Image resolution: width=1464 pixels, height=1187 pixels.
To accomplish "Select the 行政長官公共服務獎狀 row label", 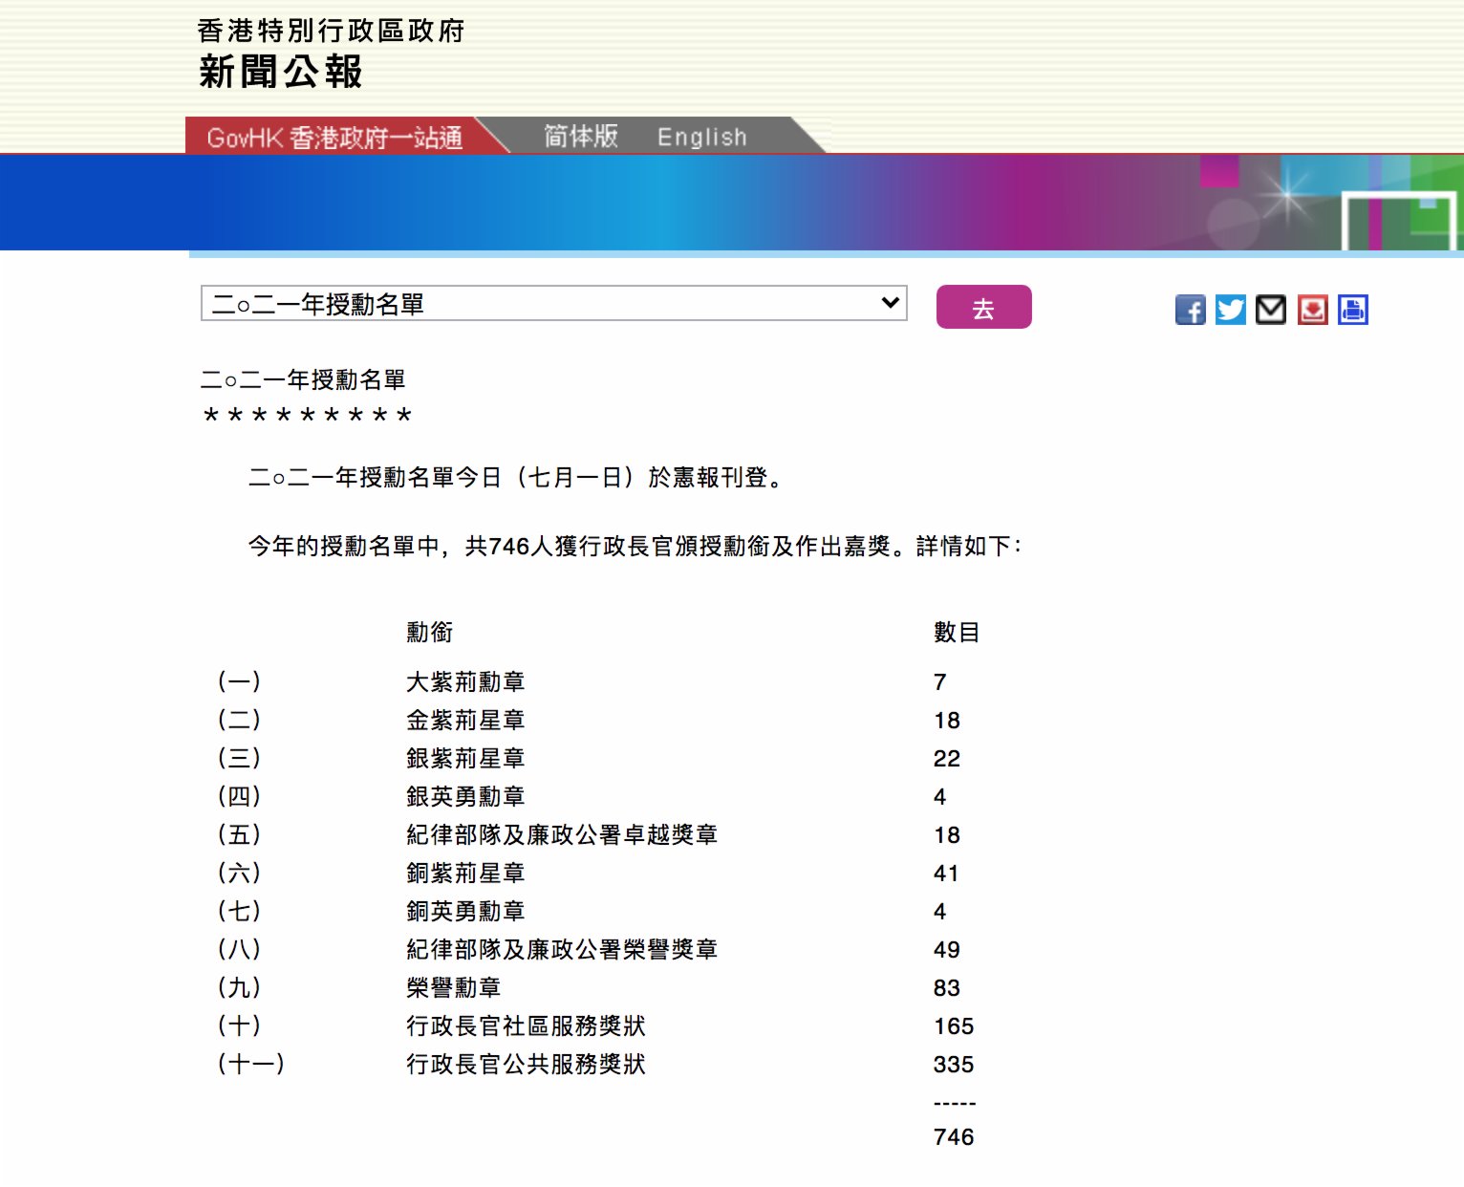I will 526,1064.
